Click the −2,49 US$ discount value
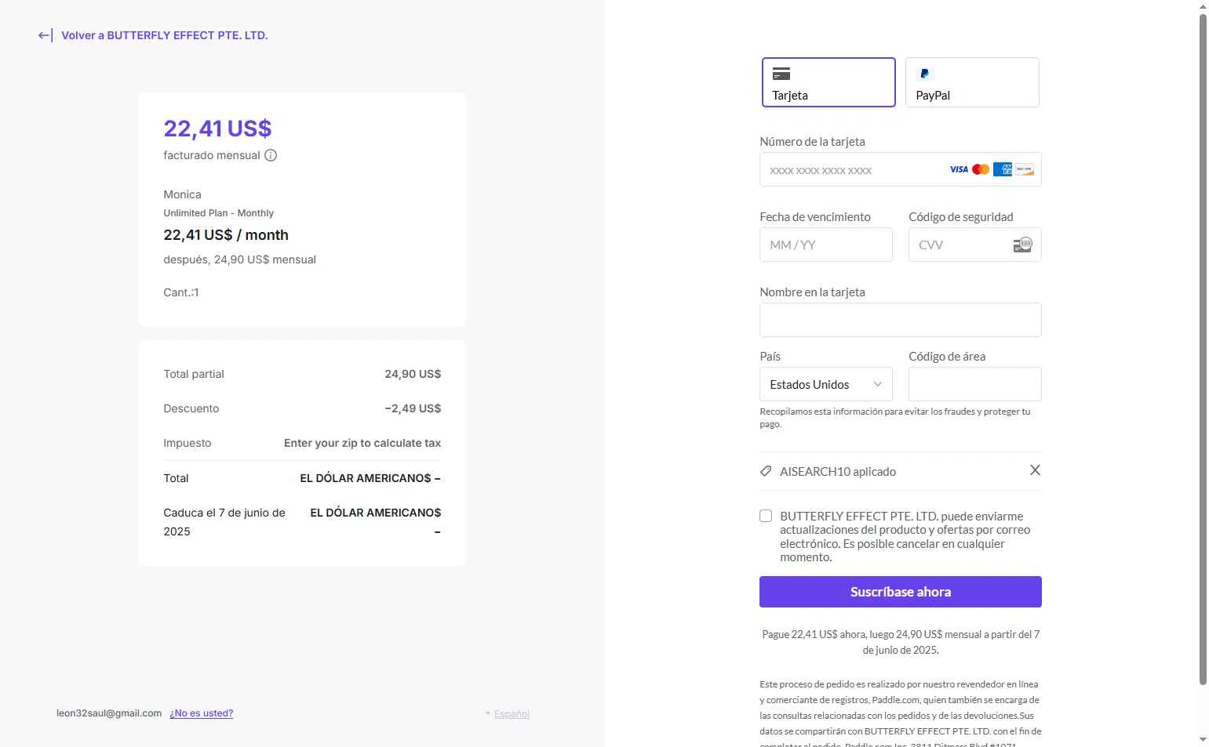This screenshot has height=747, width=1209. point(413,408)
